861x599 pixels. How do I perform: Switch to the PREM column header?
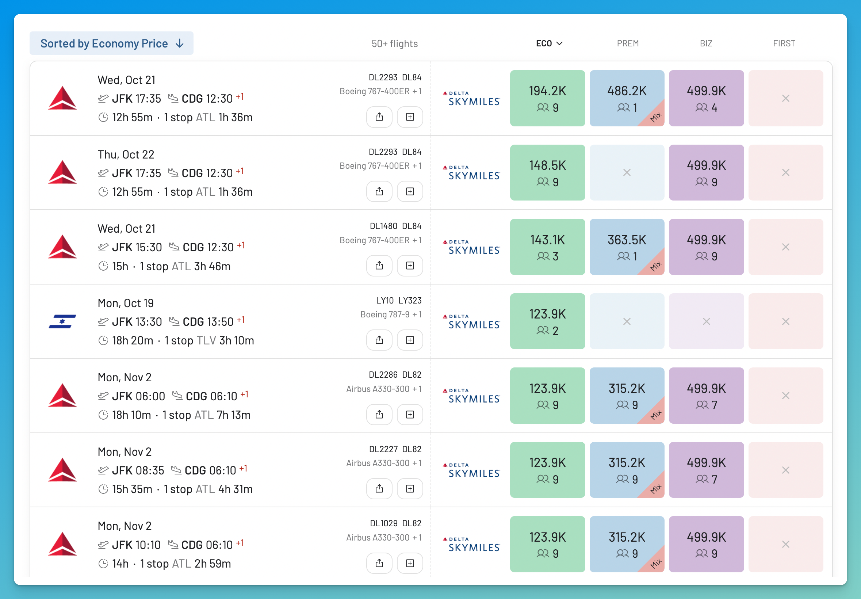tap(627, 43)
